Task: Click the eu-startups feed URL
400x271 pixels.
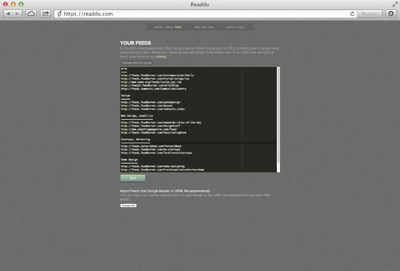Action: (x=151, y=150)
